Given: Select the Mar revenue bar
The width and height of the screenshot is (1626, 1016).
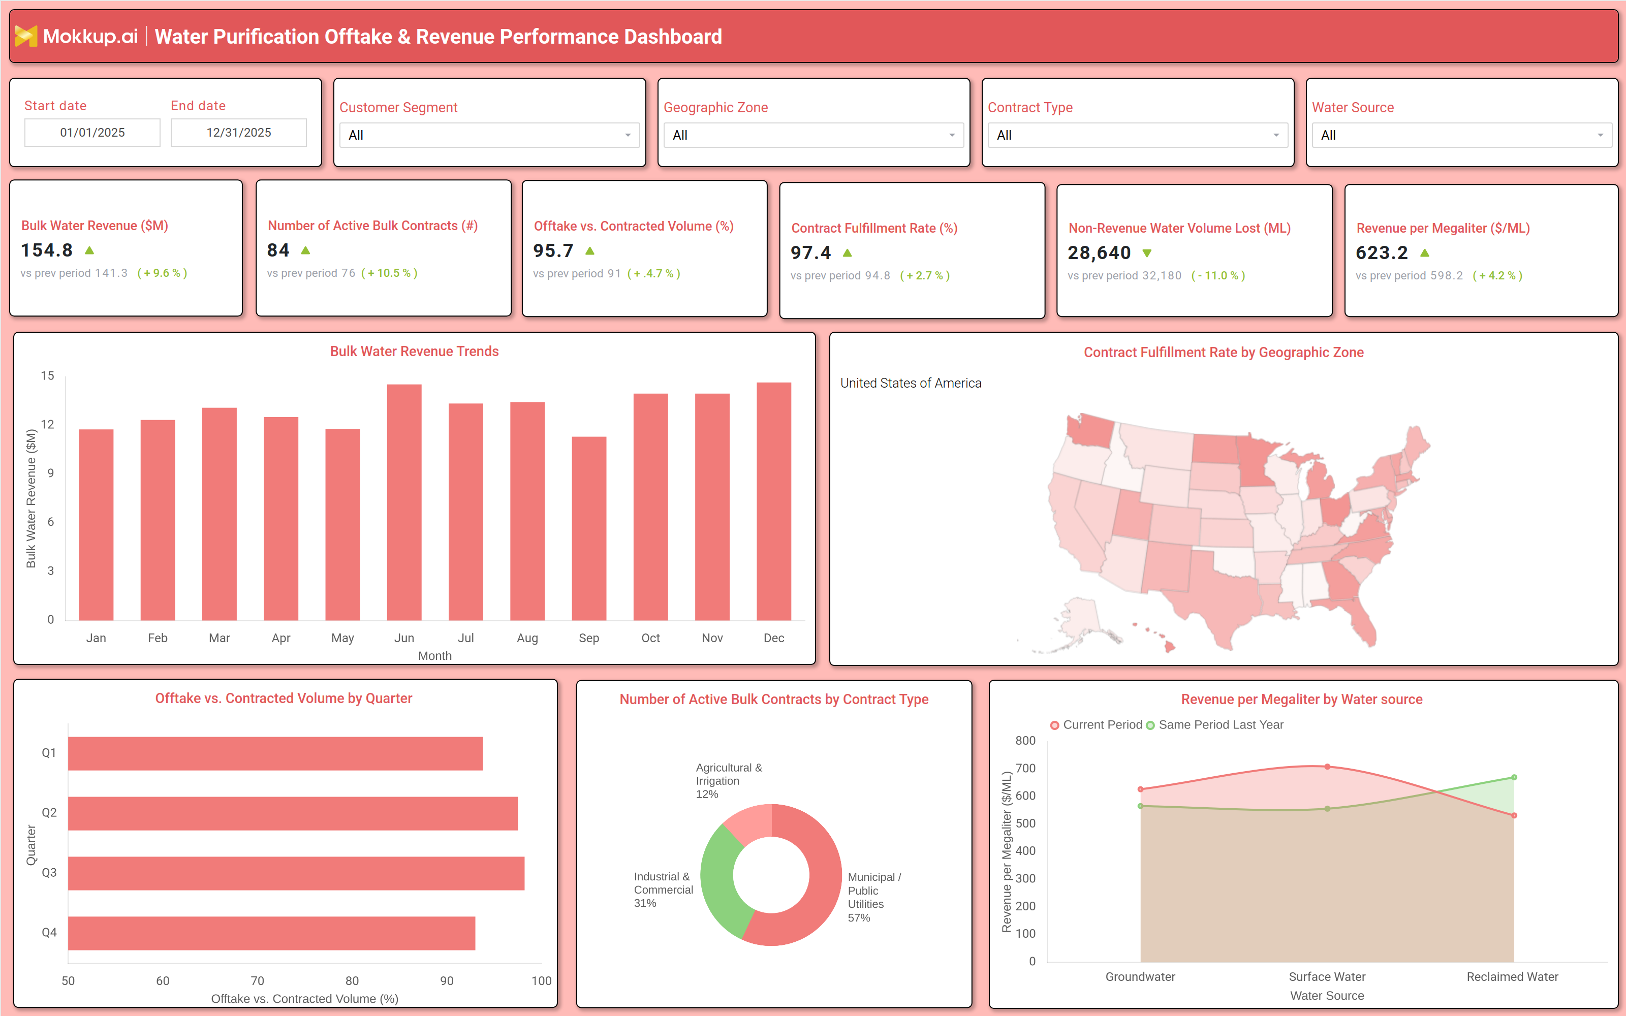Looking at the screenshot, I should (x=219, y=514).
